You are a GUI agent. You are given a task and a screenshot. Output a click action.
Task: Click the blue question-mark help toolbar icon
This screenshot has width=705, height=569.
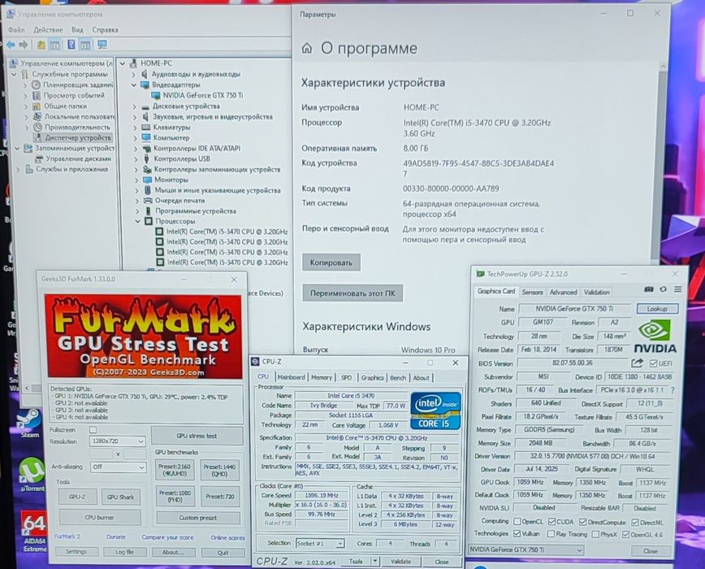71,45
